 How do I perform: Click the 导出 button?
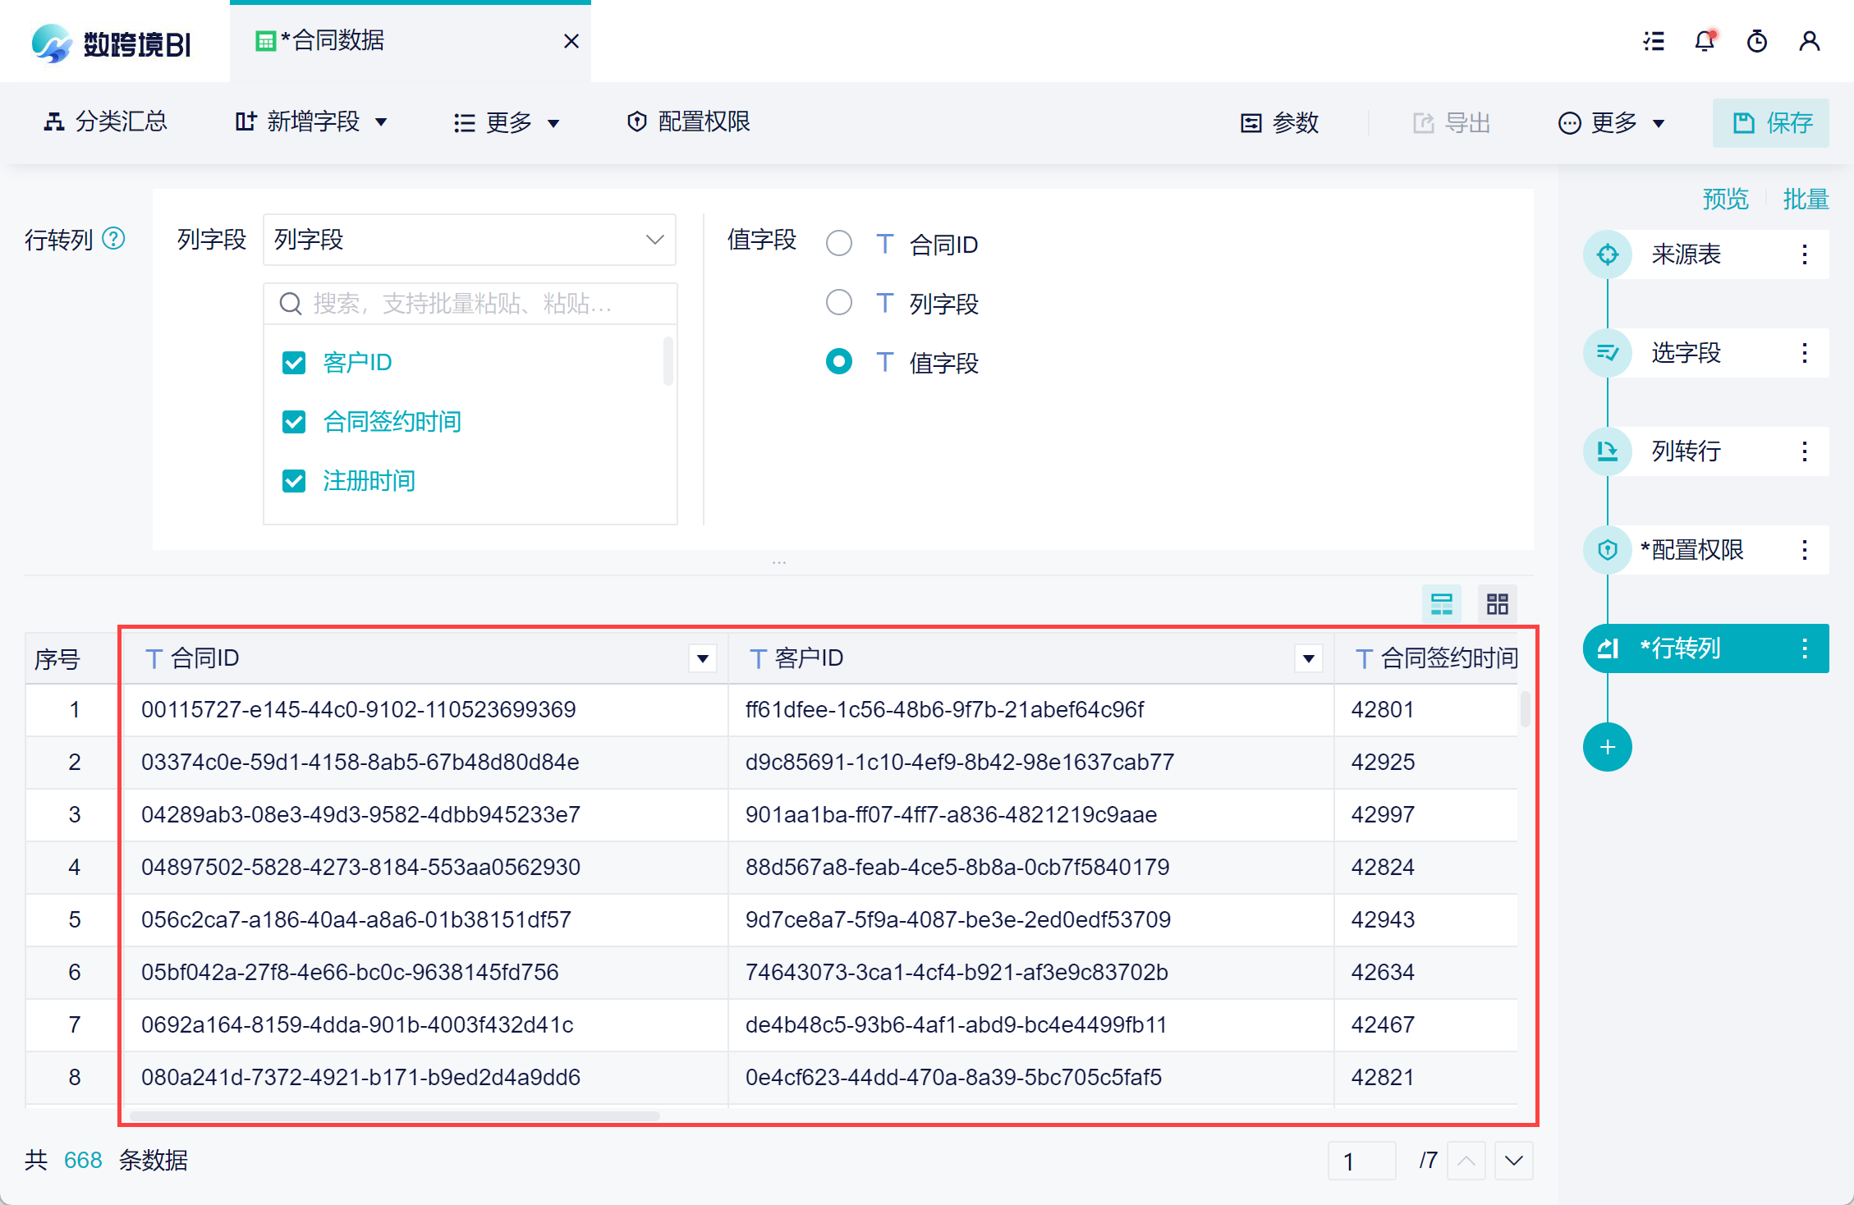point(1452,123)
